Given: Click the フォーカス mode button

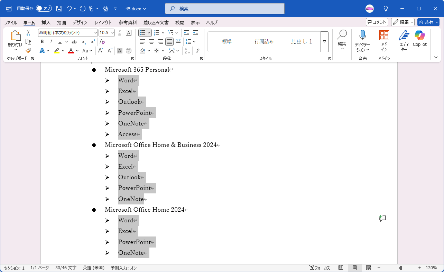Looking at the screenshot, I should tap(320, 268).
